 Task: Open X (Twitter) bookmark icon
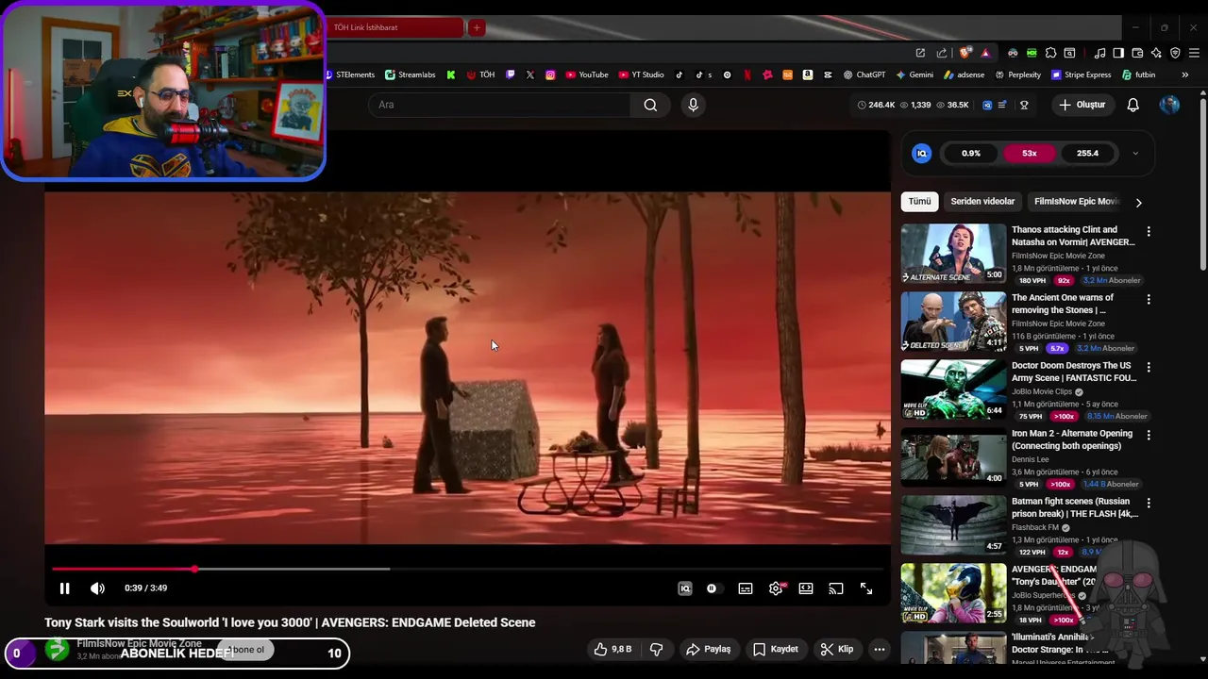529,75
